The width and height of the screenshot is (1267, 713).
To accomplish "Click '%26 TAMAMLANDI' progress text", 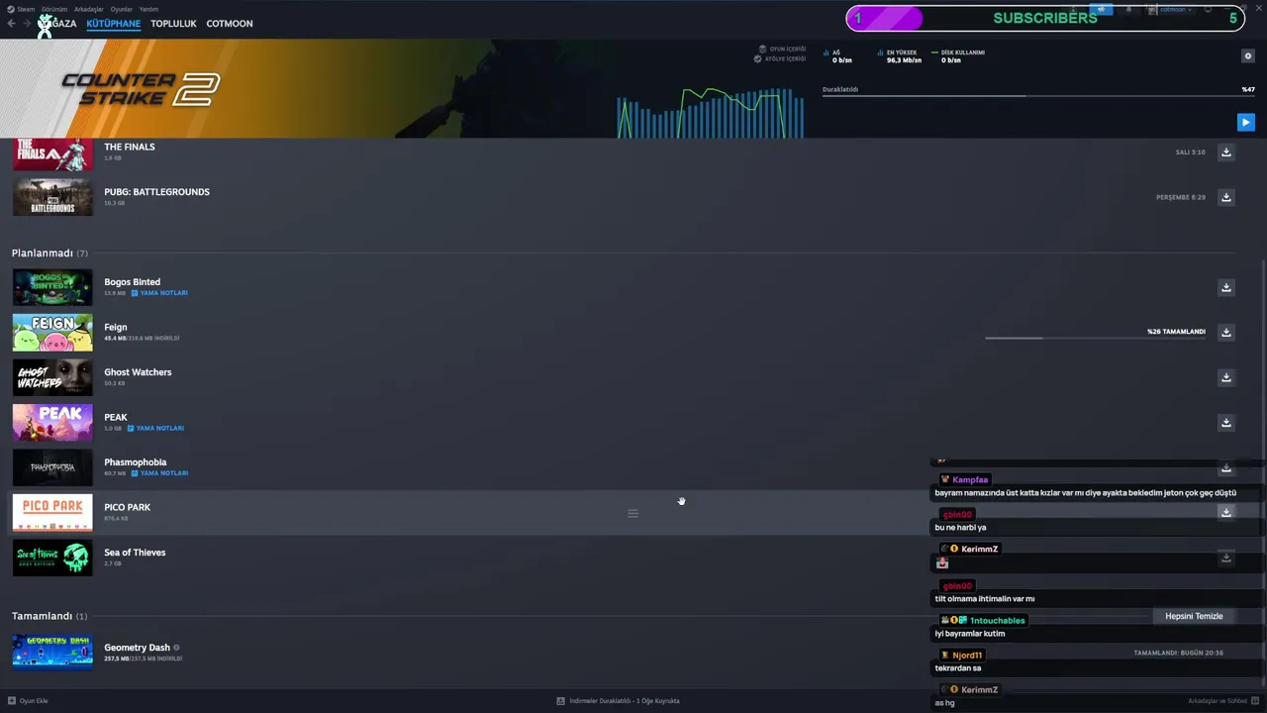I will point(1176,332).
